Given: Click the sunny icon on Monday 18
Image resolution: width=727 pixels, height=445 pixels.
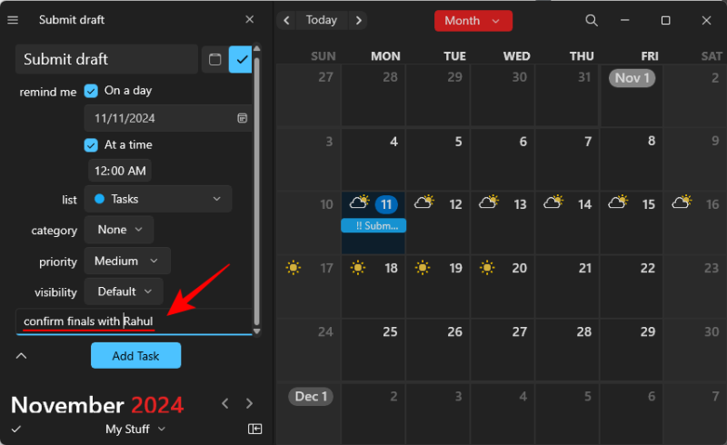Looking at the screenshot, I should (358, 268).
